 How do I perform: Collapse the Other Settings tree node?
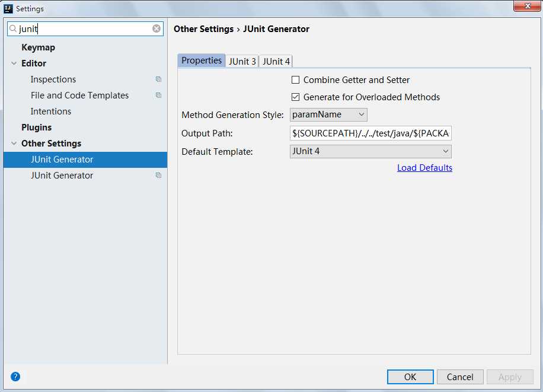pos(14,144)
